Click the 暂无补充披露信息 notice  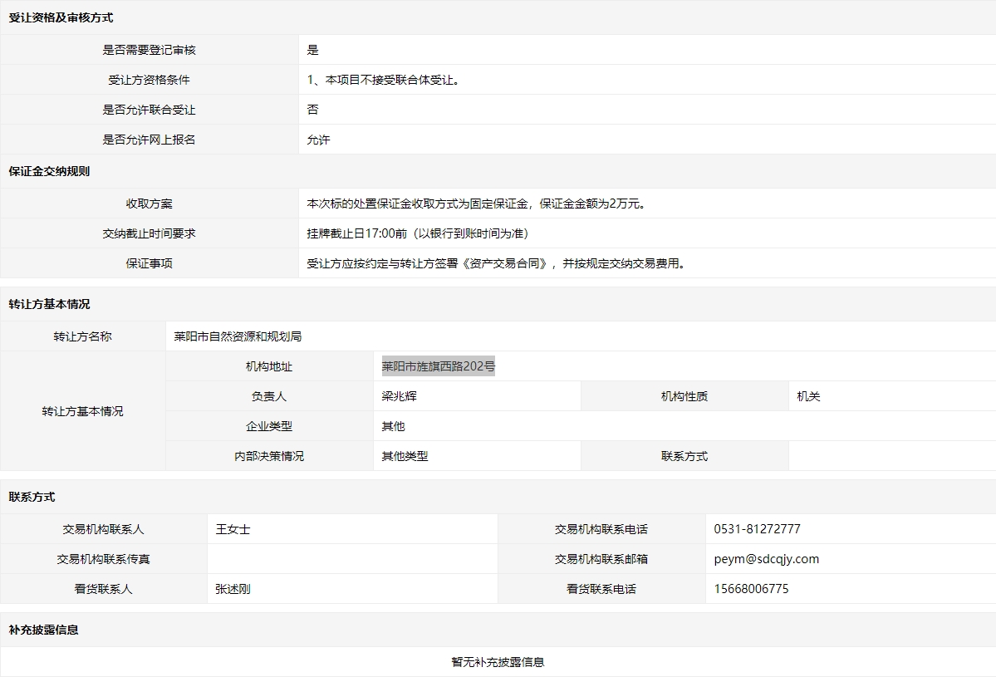coord(498,662)
